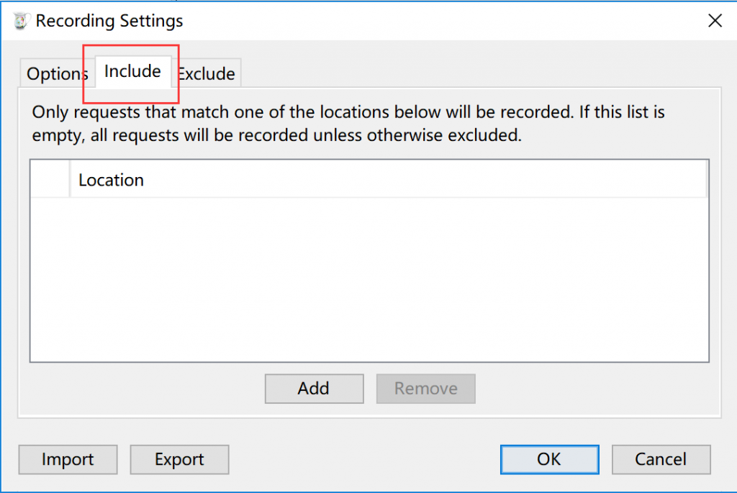Add a new include location

[x=314, y=389]
